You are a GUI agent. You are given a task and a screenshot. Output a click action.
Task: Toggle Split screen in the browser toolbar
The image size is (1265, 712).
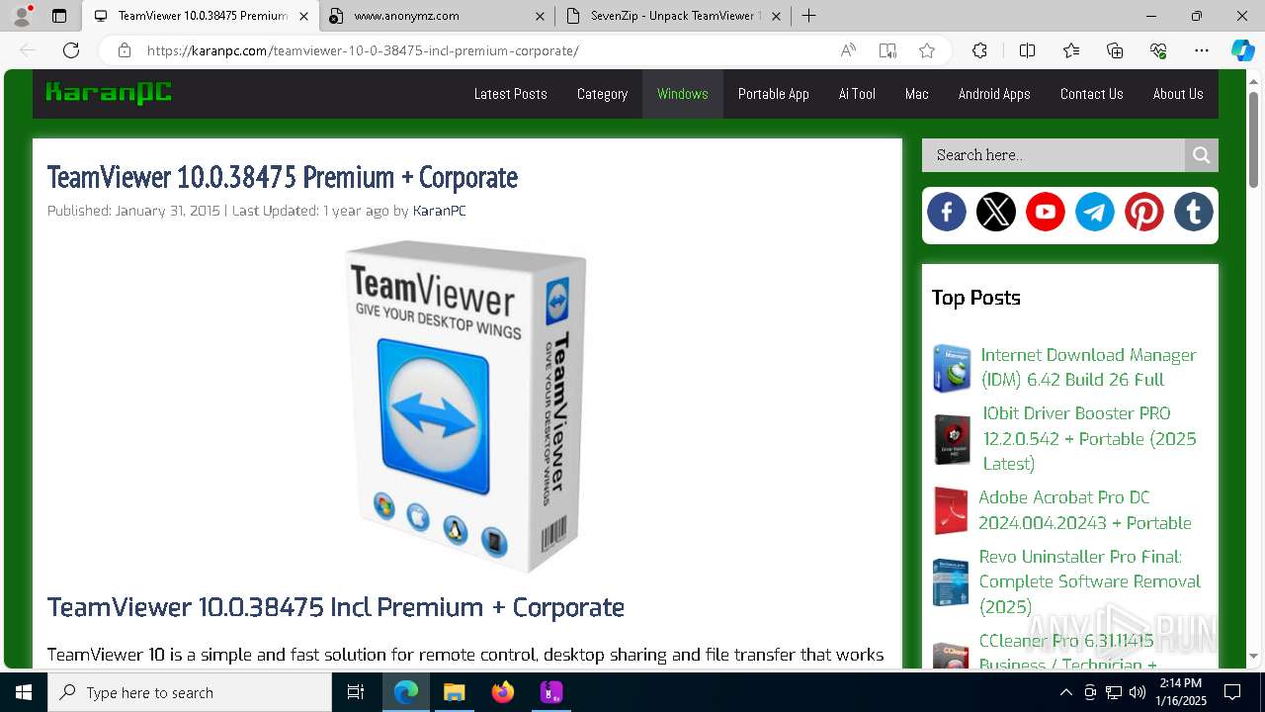(1027, 50)
